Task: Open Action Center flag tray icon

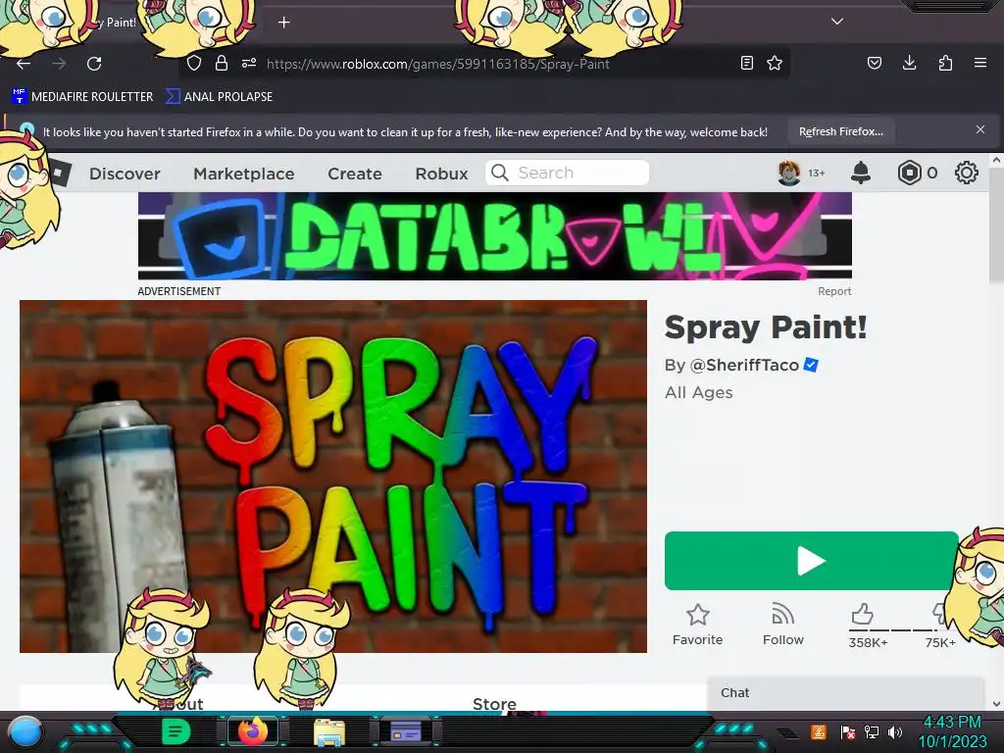Action: pos(848,731)
